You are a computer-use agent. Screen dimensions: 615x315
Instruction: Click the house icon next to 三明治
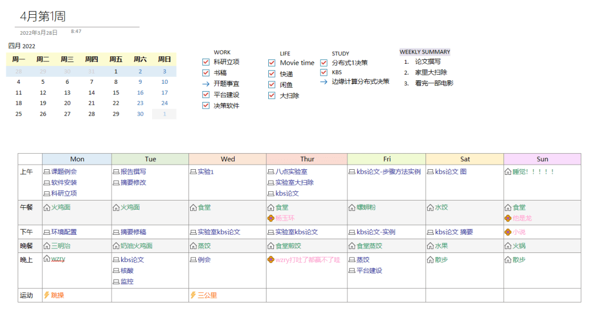tap(47, 246)
